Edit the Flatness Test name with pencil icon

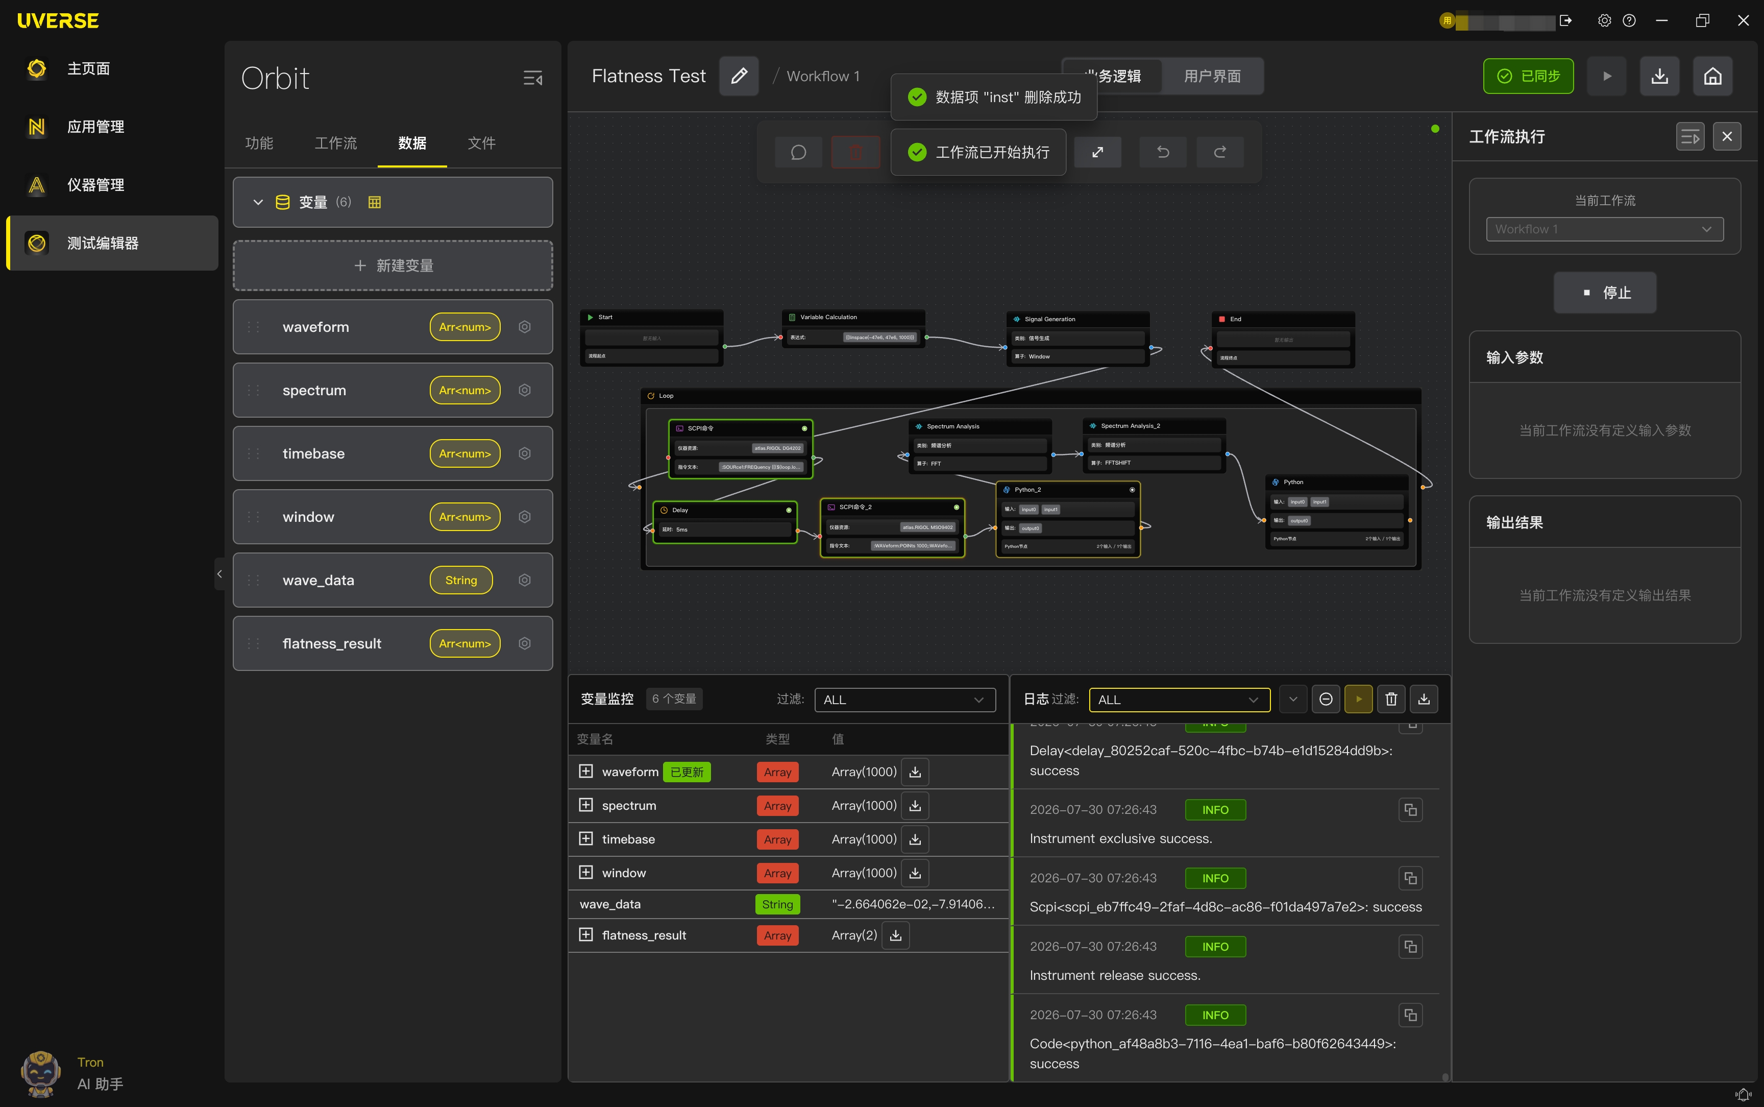click(x=739, y=76)
